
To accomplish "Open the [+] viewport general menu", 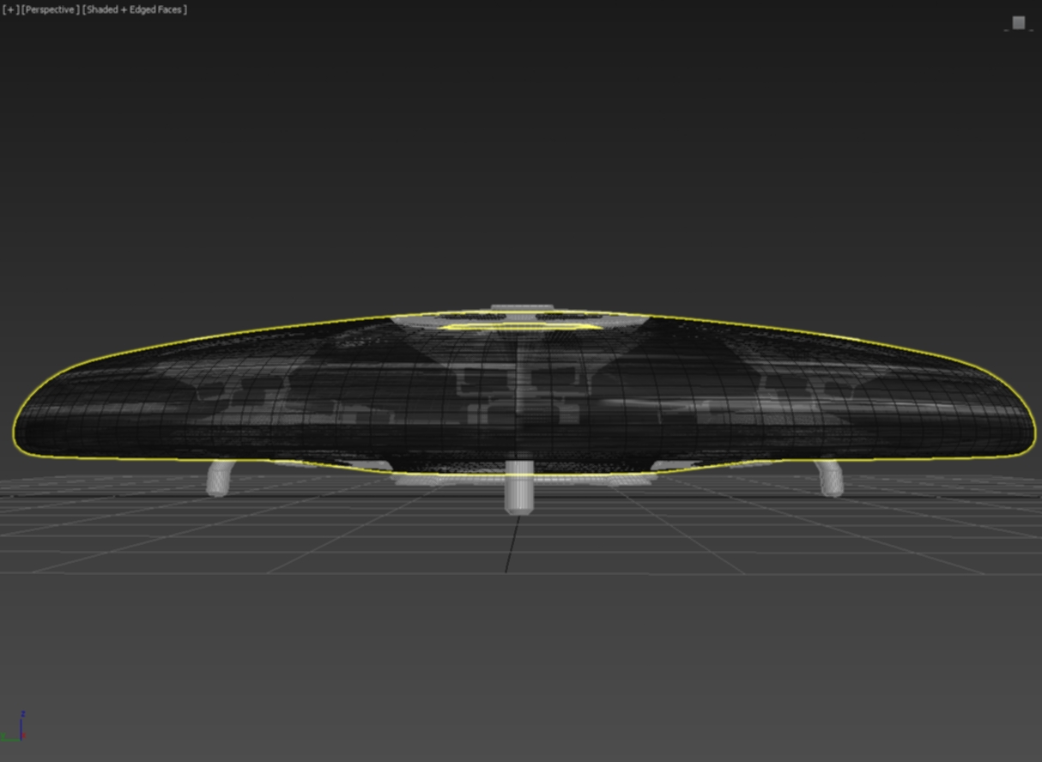I will click(x=10, y=9).
